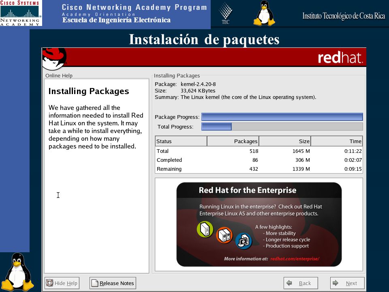The image size is (389, 292).
Task: Click the package name kernel-2.4.20-8
Action: click(198, 84)
